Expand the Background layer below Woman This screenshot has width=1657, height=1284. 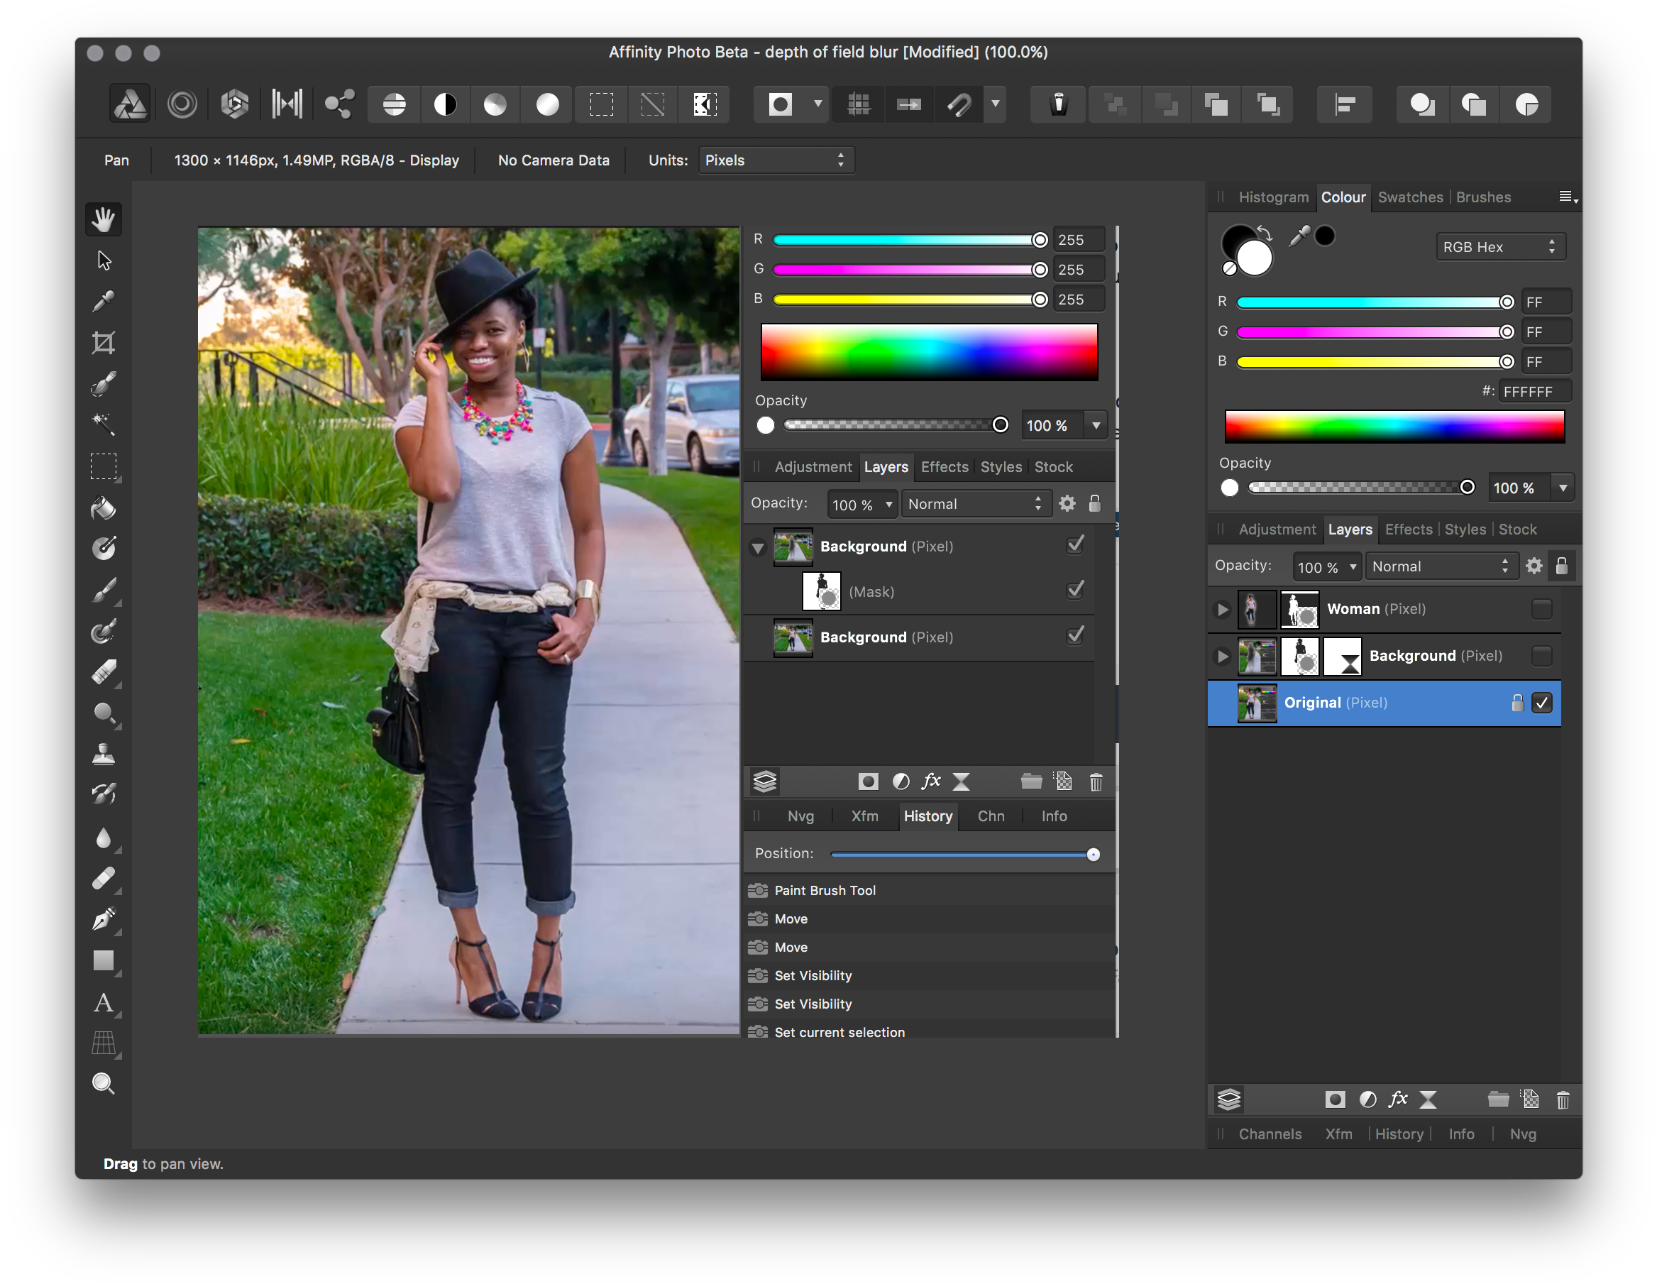[1222, 656]
